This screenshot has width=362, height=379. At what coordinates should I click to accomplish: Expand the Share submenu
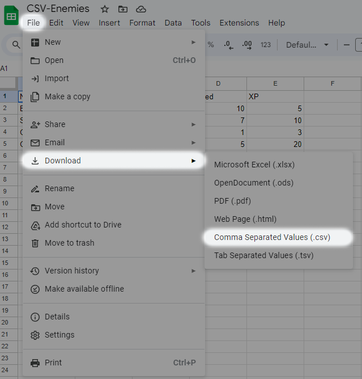(114, 124)
